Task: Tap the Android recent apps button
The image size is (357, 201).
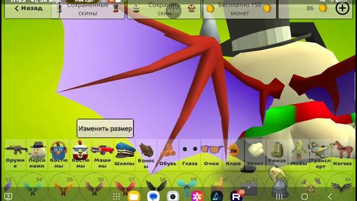Action: 279,197
